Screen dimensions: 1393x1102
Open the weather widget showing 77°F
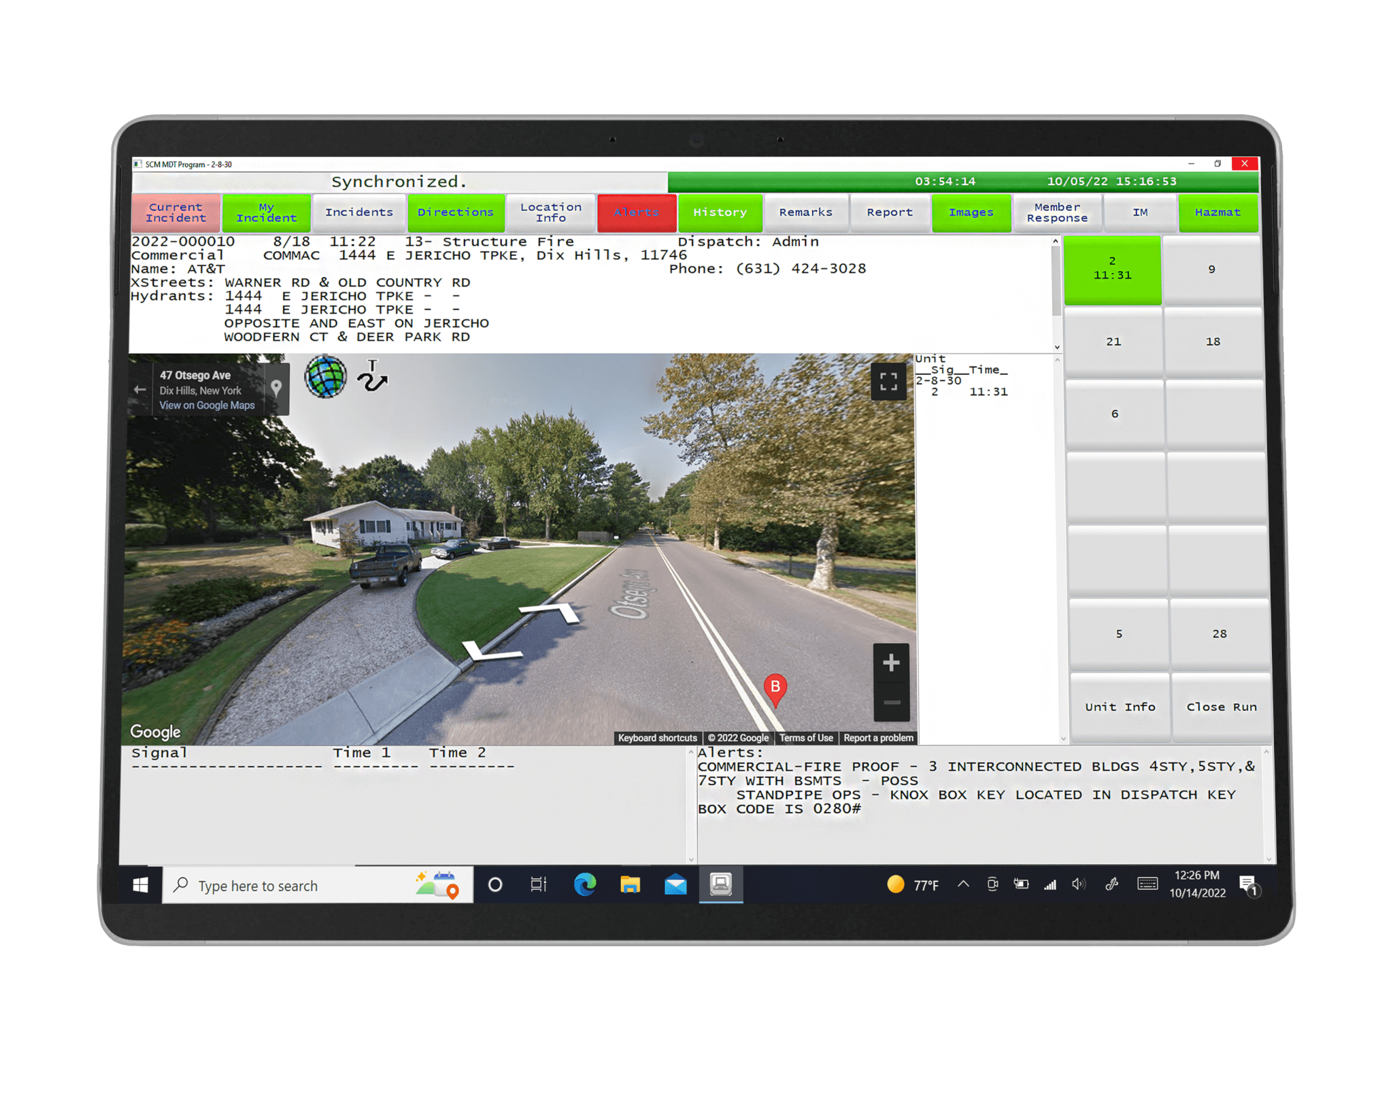(x=913, y=885)
